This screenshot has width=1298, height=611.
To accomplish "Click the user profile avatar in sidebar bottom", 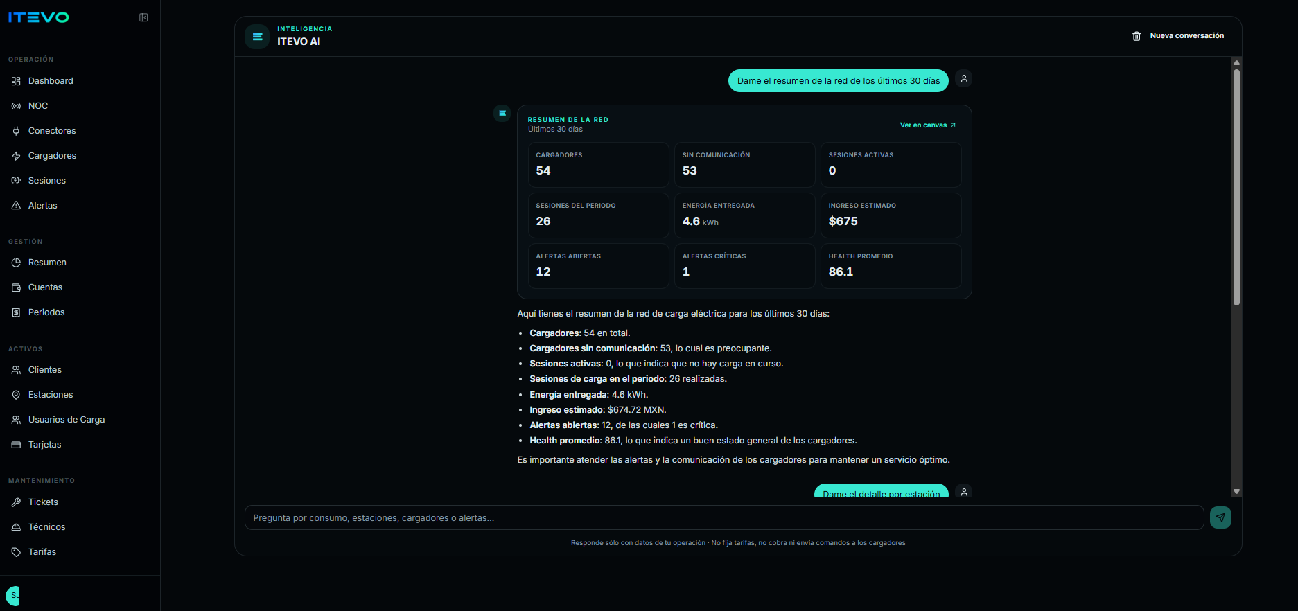I will coord(12,596).
